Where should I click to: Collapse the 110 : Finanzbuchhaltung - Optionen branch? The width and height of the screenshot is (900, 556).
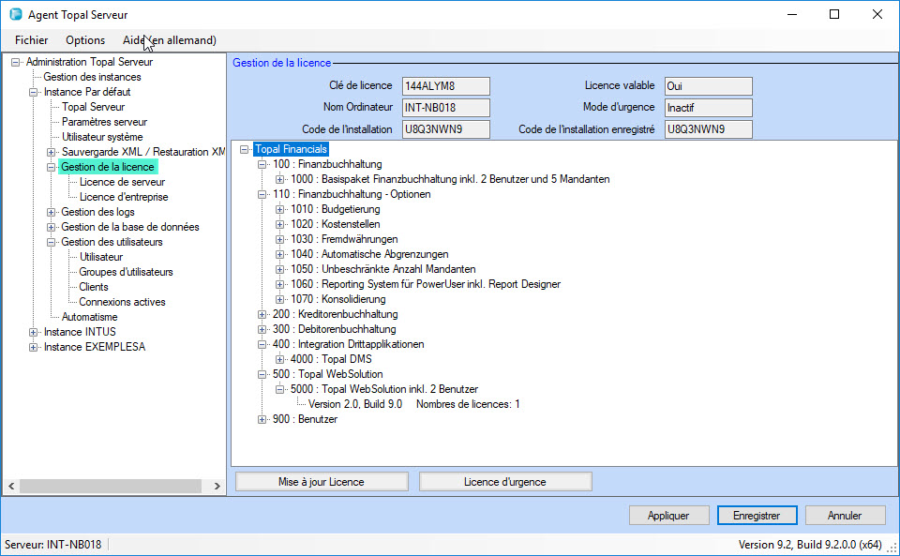tap(262, 194)
